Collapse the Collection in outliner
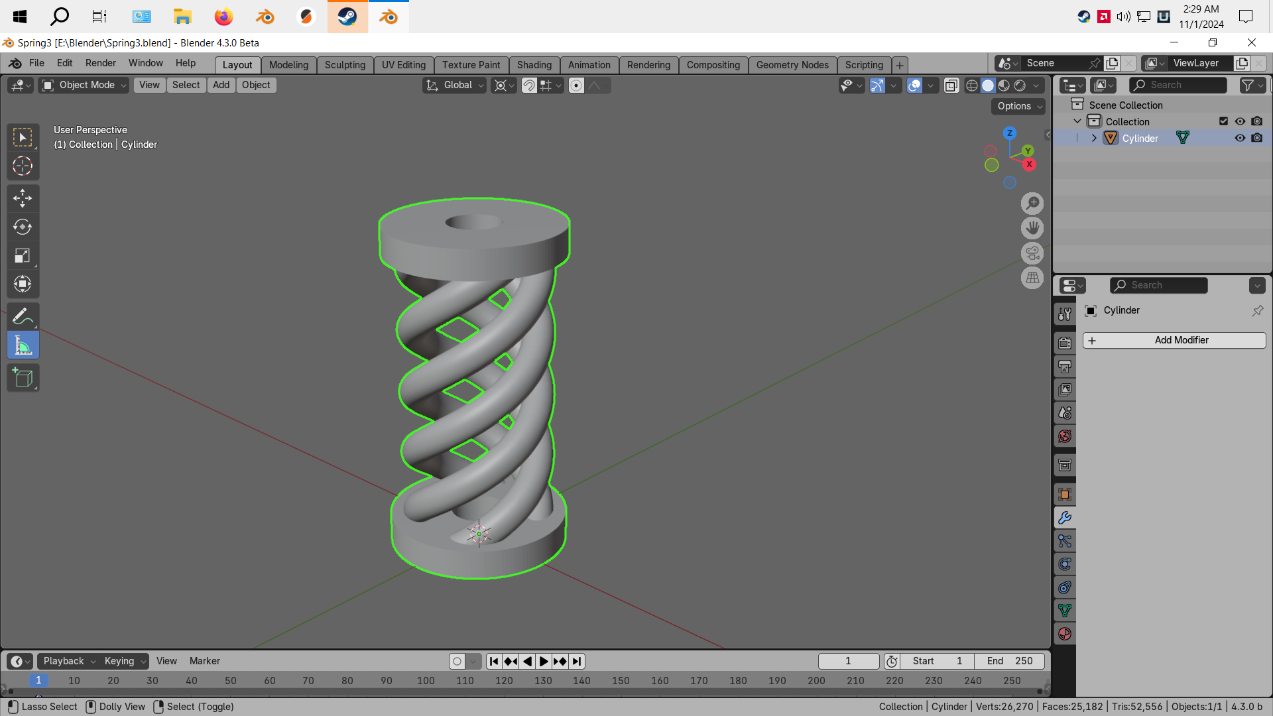The height and width of the screenshot is (716, 1273). [x=1077, y=121]
